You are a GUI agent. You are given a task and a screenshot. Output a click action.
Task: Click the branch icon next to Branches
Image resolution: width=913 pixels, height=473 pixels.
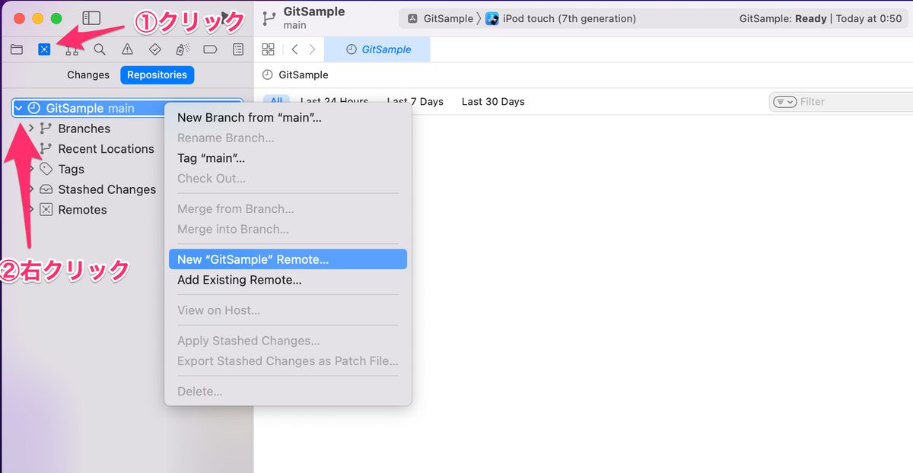(46, 129)
